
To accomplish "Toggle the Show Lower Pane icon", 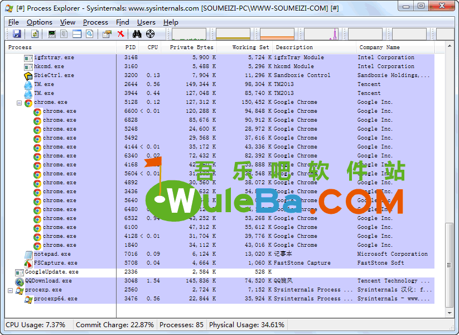I will (x=77, y=34).
